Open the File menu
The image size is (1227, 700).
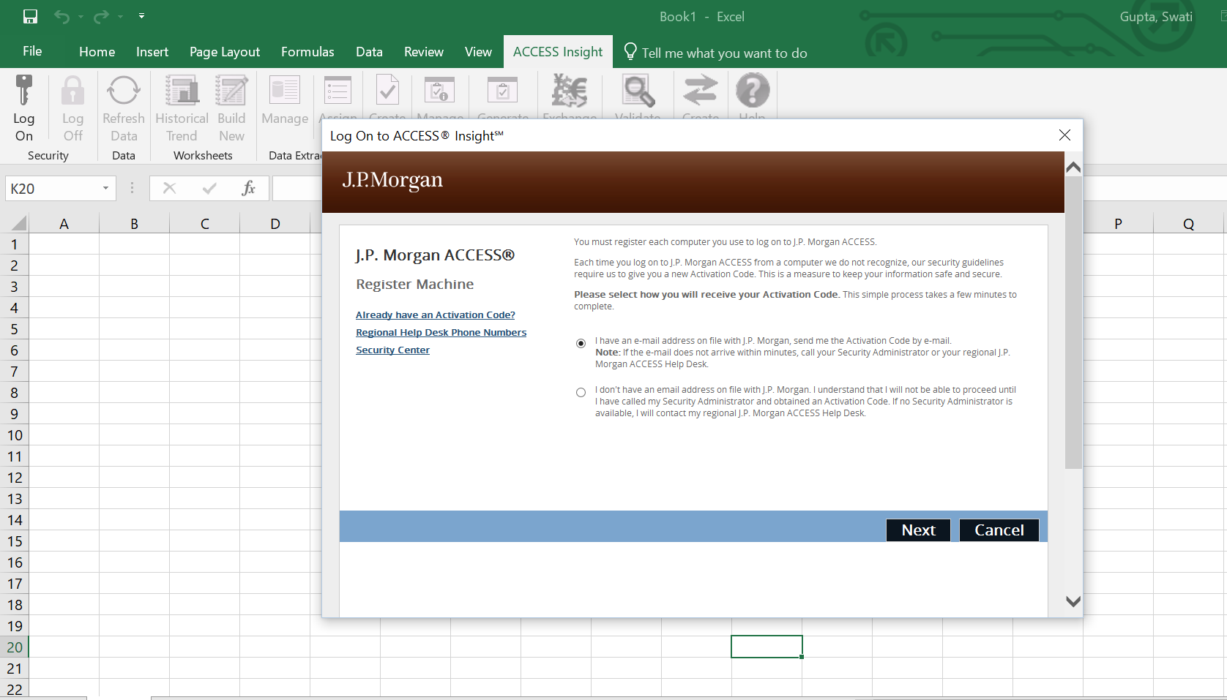pyautogui.click(x=32, y=51)
